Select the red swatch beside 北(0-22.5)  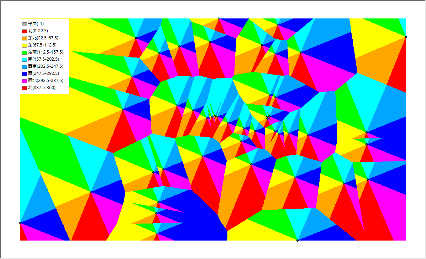pyautogui.click(x=25, y=31)
